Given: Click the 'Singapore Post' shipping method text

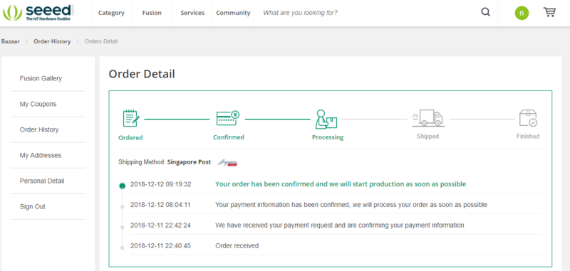Looking at the screenshot, I should 189,162.
